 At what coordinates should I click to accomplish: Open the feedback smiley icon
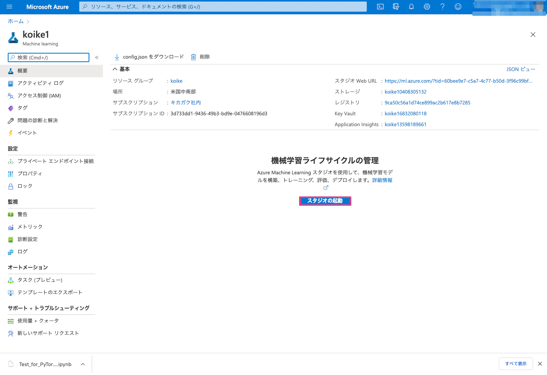[458, 7]
